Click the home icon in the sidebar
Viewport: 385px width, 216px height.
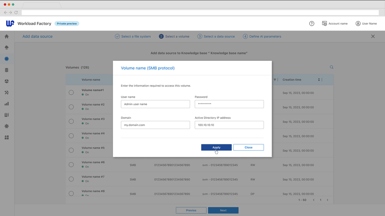click(x=7, y=37)
